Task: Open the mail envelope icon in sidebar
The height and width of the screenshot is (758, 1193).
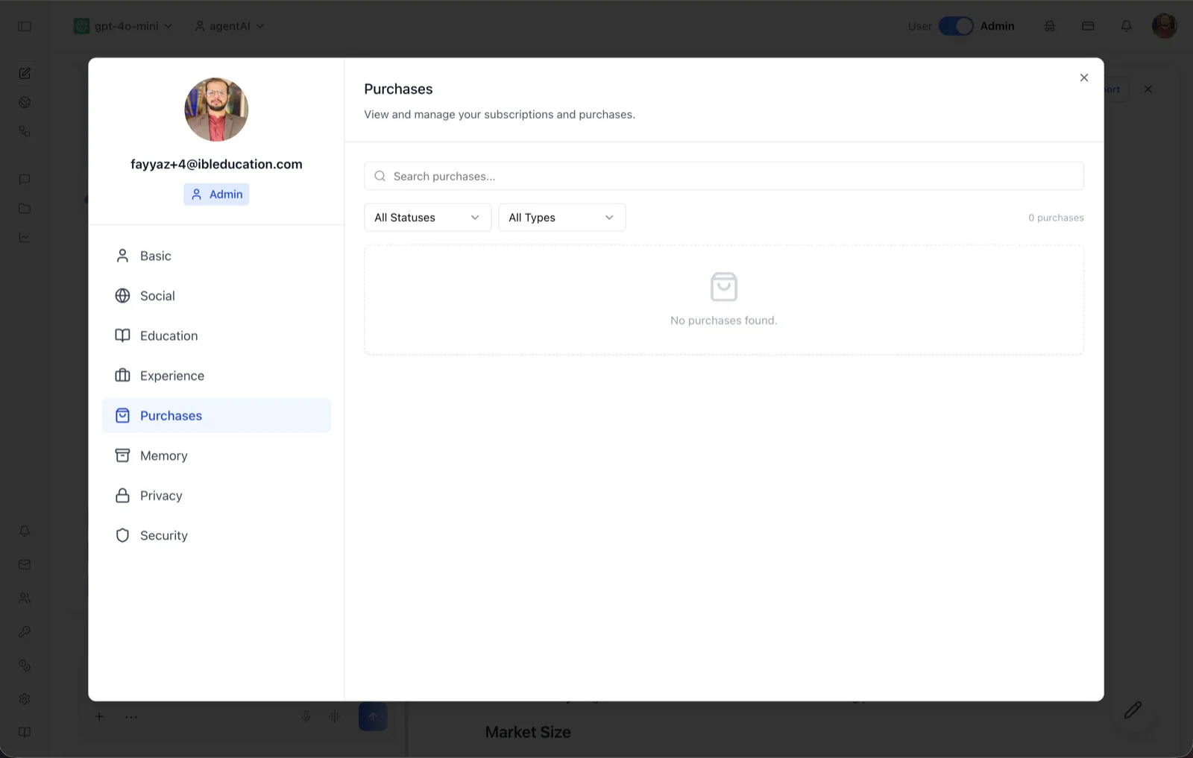Action: pyautogui.click(x=25, y=564)
